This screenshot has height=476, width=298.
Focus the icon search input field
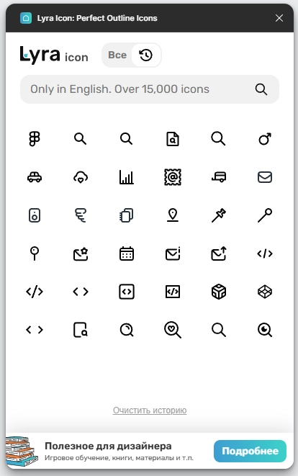click(x=150, y=89)
